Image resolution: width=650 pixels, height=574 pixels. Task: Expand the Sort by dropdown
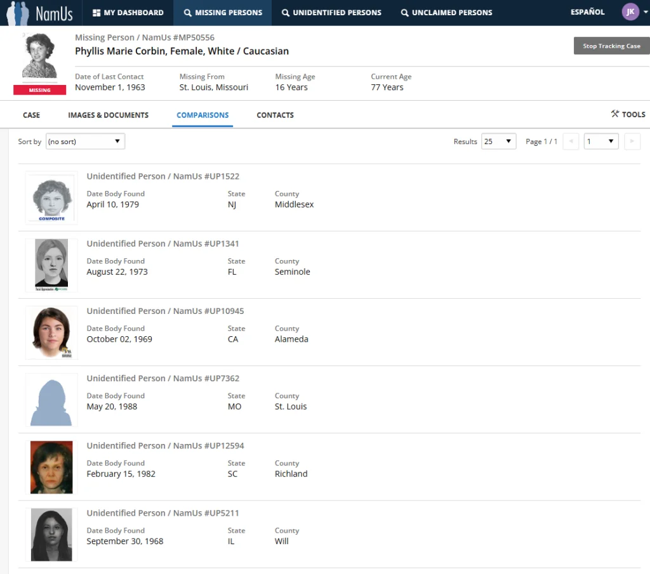pyautogui.click(x=85, y=141)
